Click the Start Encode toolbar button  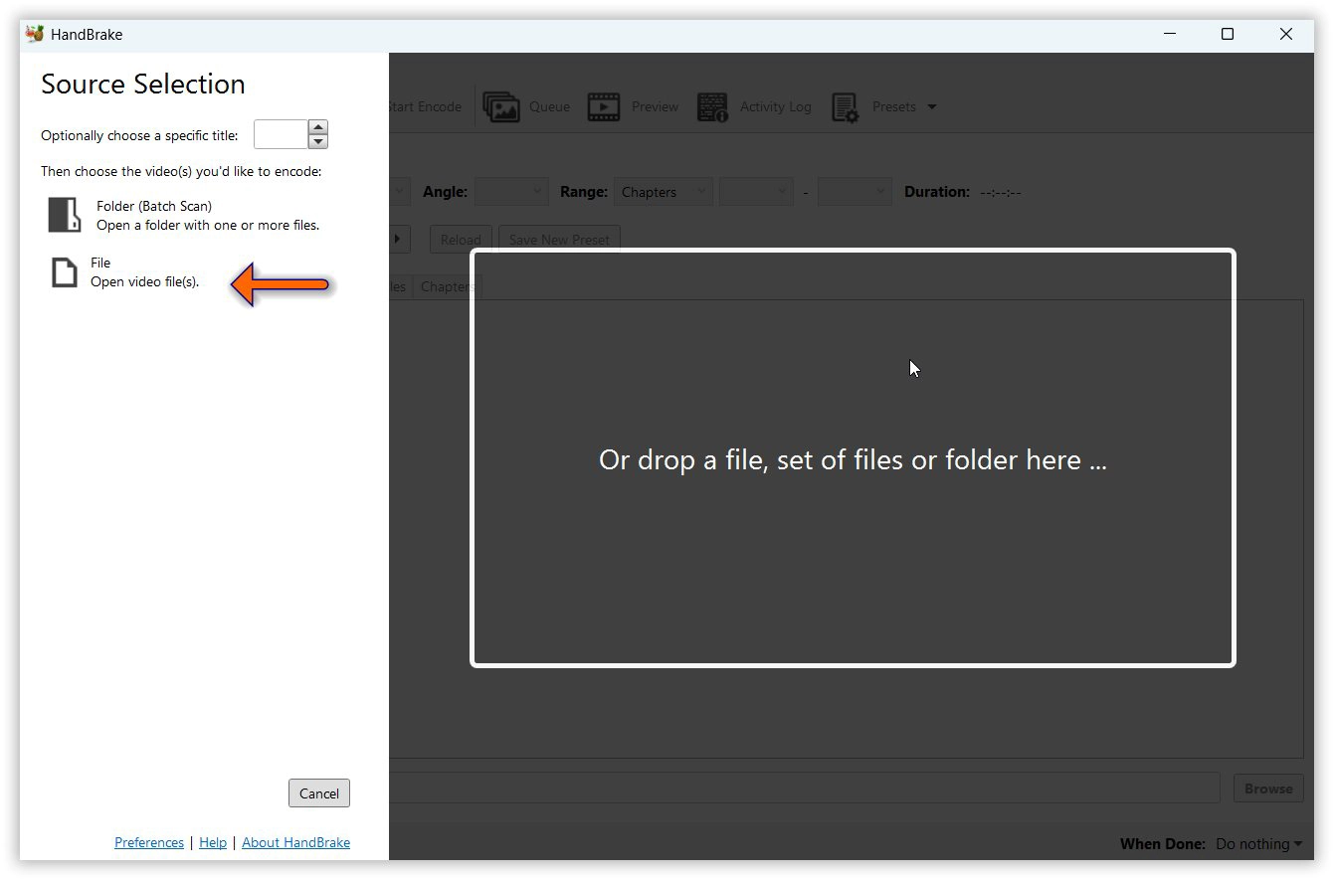(x=425, y=106)
